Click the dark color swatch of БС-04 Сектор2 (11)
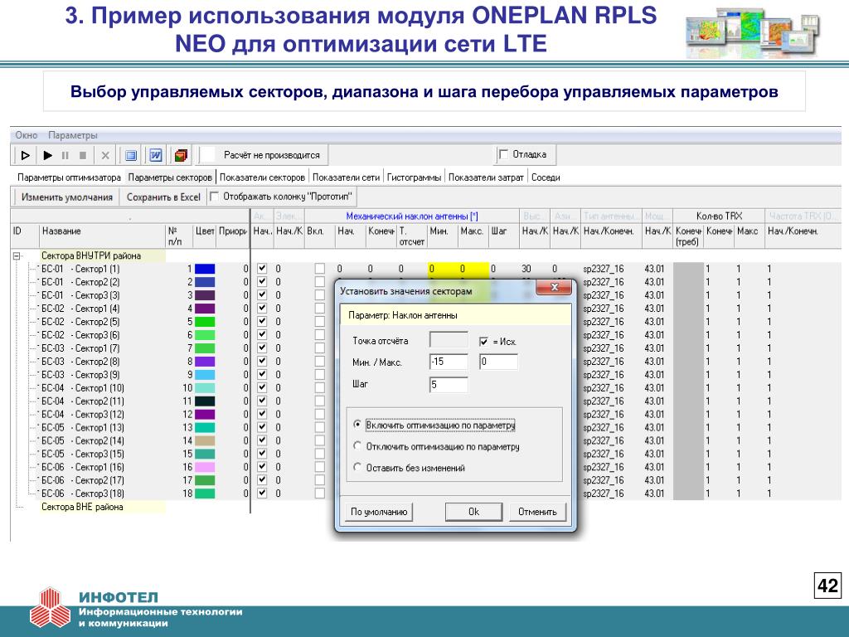This screenshot has height=637, width=849. 205,401
